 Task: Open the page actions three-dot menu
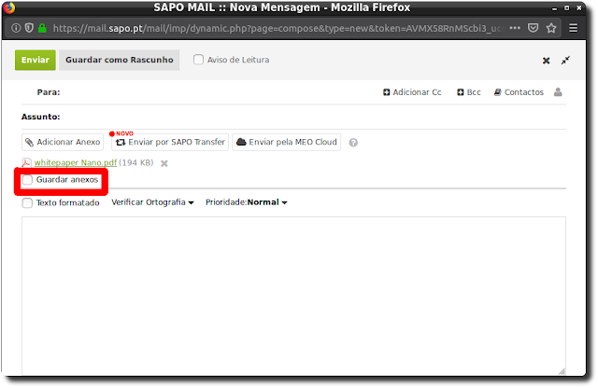tap(515, 28)
